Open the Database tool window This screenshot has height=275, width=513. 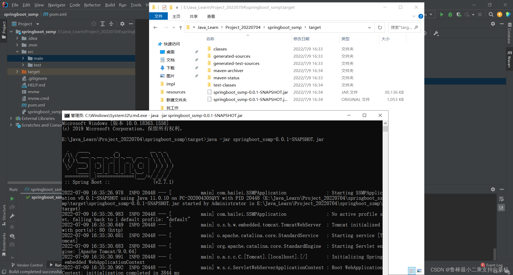pos(510,33)
